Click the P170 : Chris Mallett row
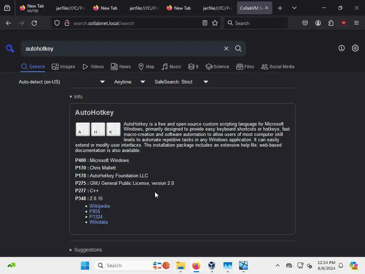 pos(96,168)
